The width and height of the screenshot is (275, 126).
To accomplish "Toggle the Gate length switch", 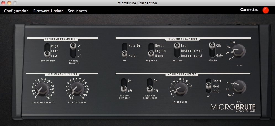I will tap(209, 86).
